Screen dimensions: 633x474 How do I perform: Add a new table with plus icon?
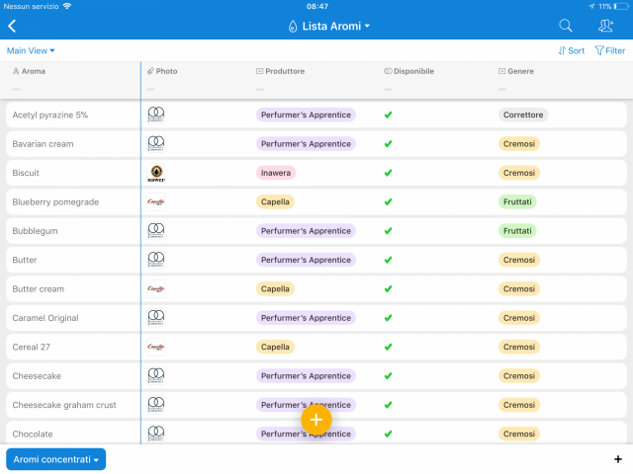(x=617, y=459)
